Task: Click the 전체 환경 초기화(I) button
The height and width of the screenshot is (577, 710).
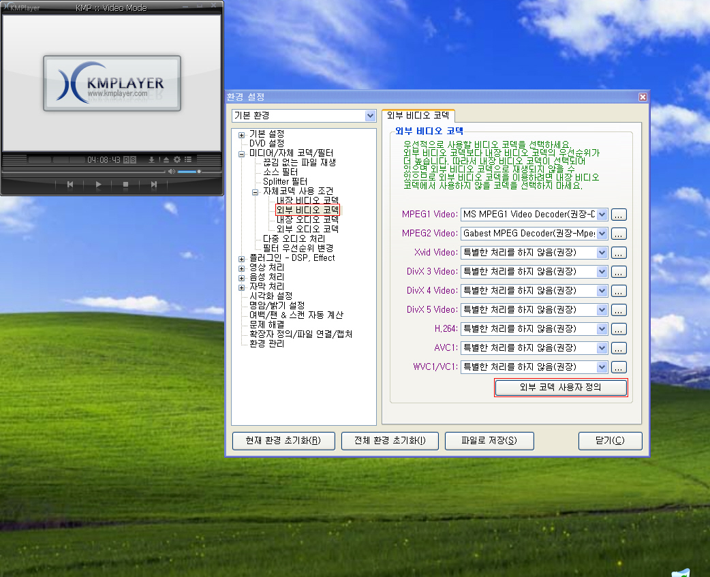Action: [x=390, y=441]
